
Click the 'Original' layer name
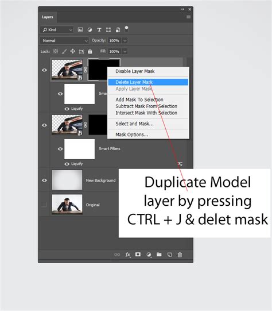[92, 205]
